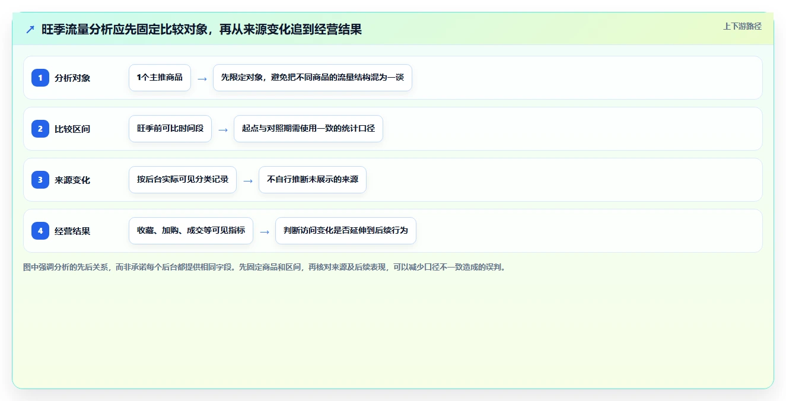Viewport: 786px width, 401px height.
Task: Click the step 1 number badge
Action: click(x=40, y=78)
